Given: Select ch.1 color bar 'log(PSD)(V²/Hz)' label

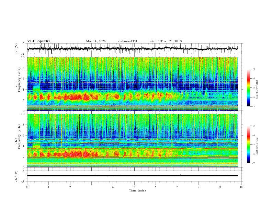Looking at the screenshot, I should point(257,89).
